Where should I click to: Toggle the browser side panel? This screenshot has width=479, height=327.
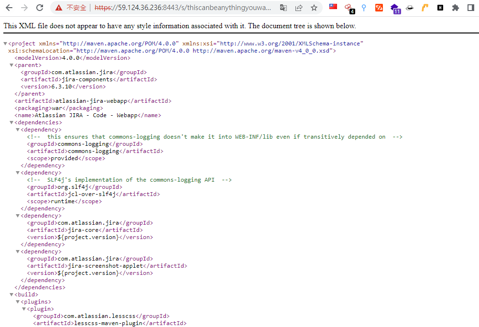click(x=471, y=8)
